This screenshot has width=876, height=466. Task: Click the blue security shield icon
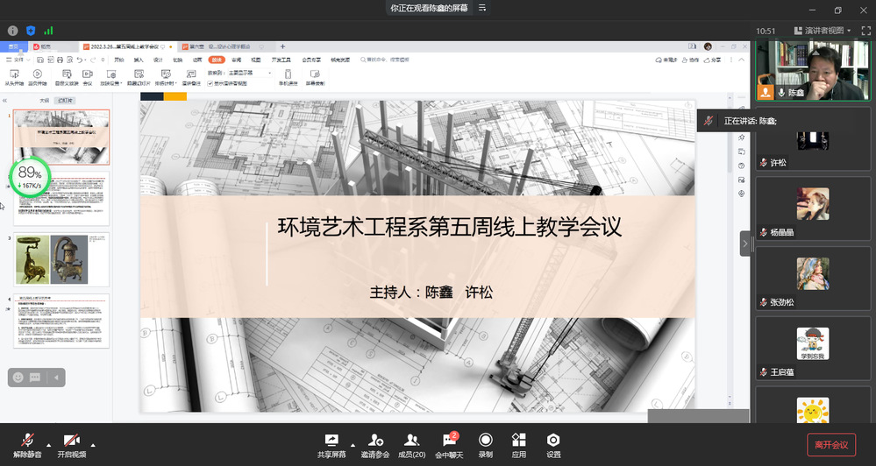(x=31, y=31)
